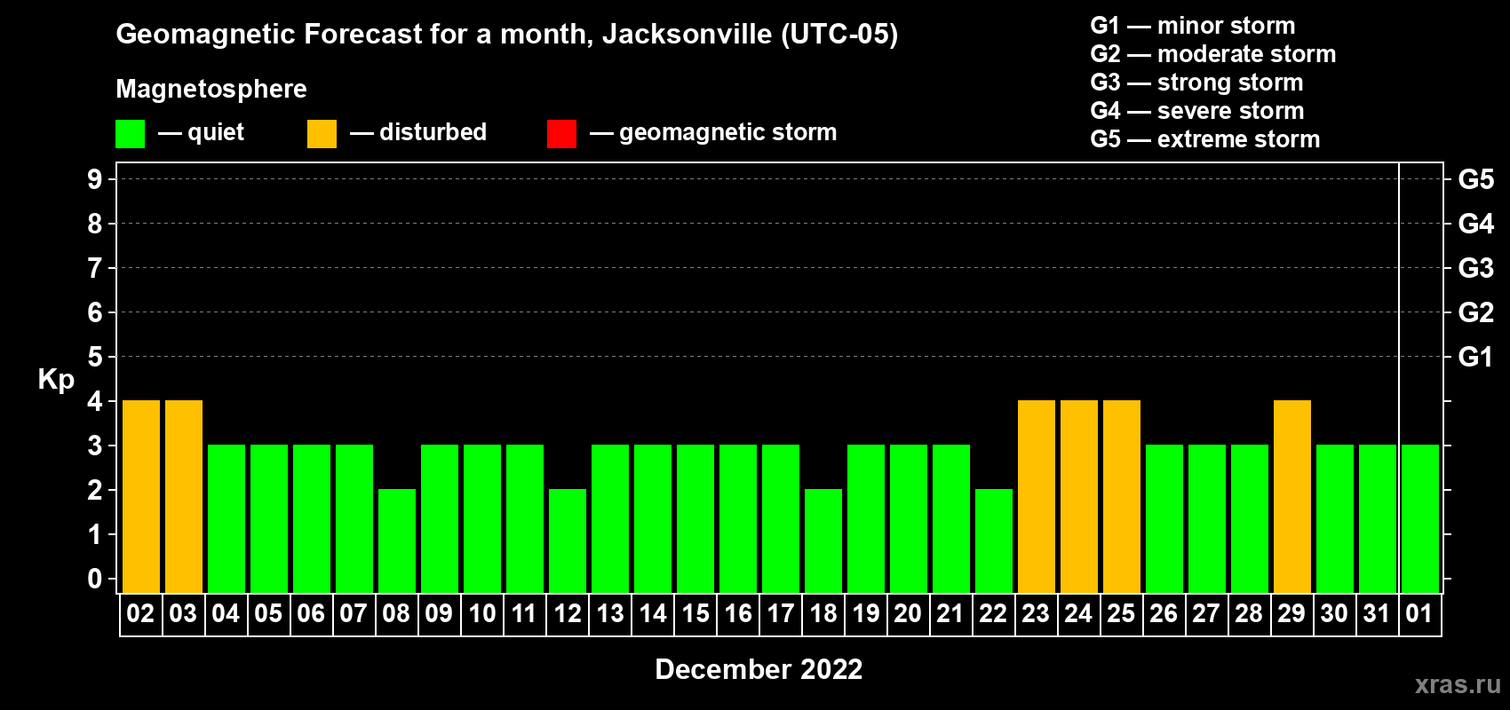
Task: Click the 'Magnetosphere' heading
Action: [x=211, y=89]
